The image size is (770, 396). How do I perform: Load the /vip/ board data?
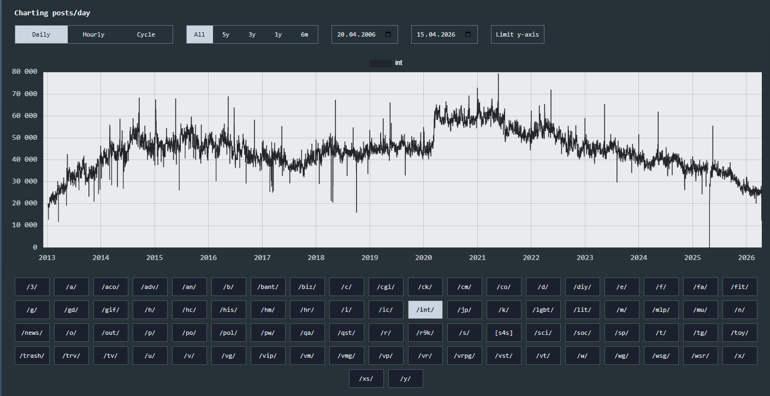coord(269,356)
